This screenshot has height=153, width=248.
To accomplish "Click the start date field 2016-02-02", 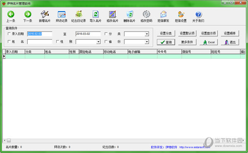I will [40, 34].
